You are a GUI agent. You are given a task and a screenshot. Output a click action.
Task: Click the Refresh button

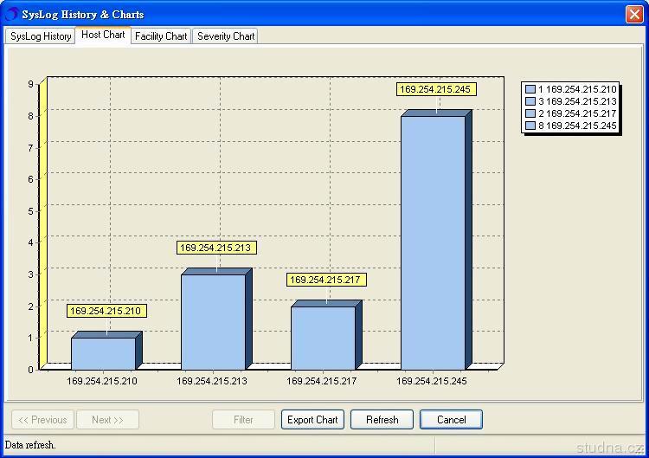382,420
